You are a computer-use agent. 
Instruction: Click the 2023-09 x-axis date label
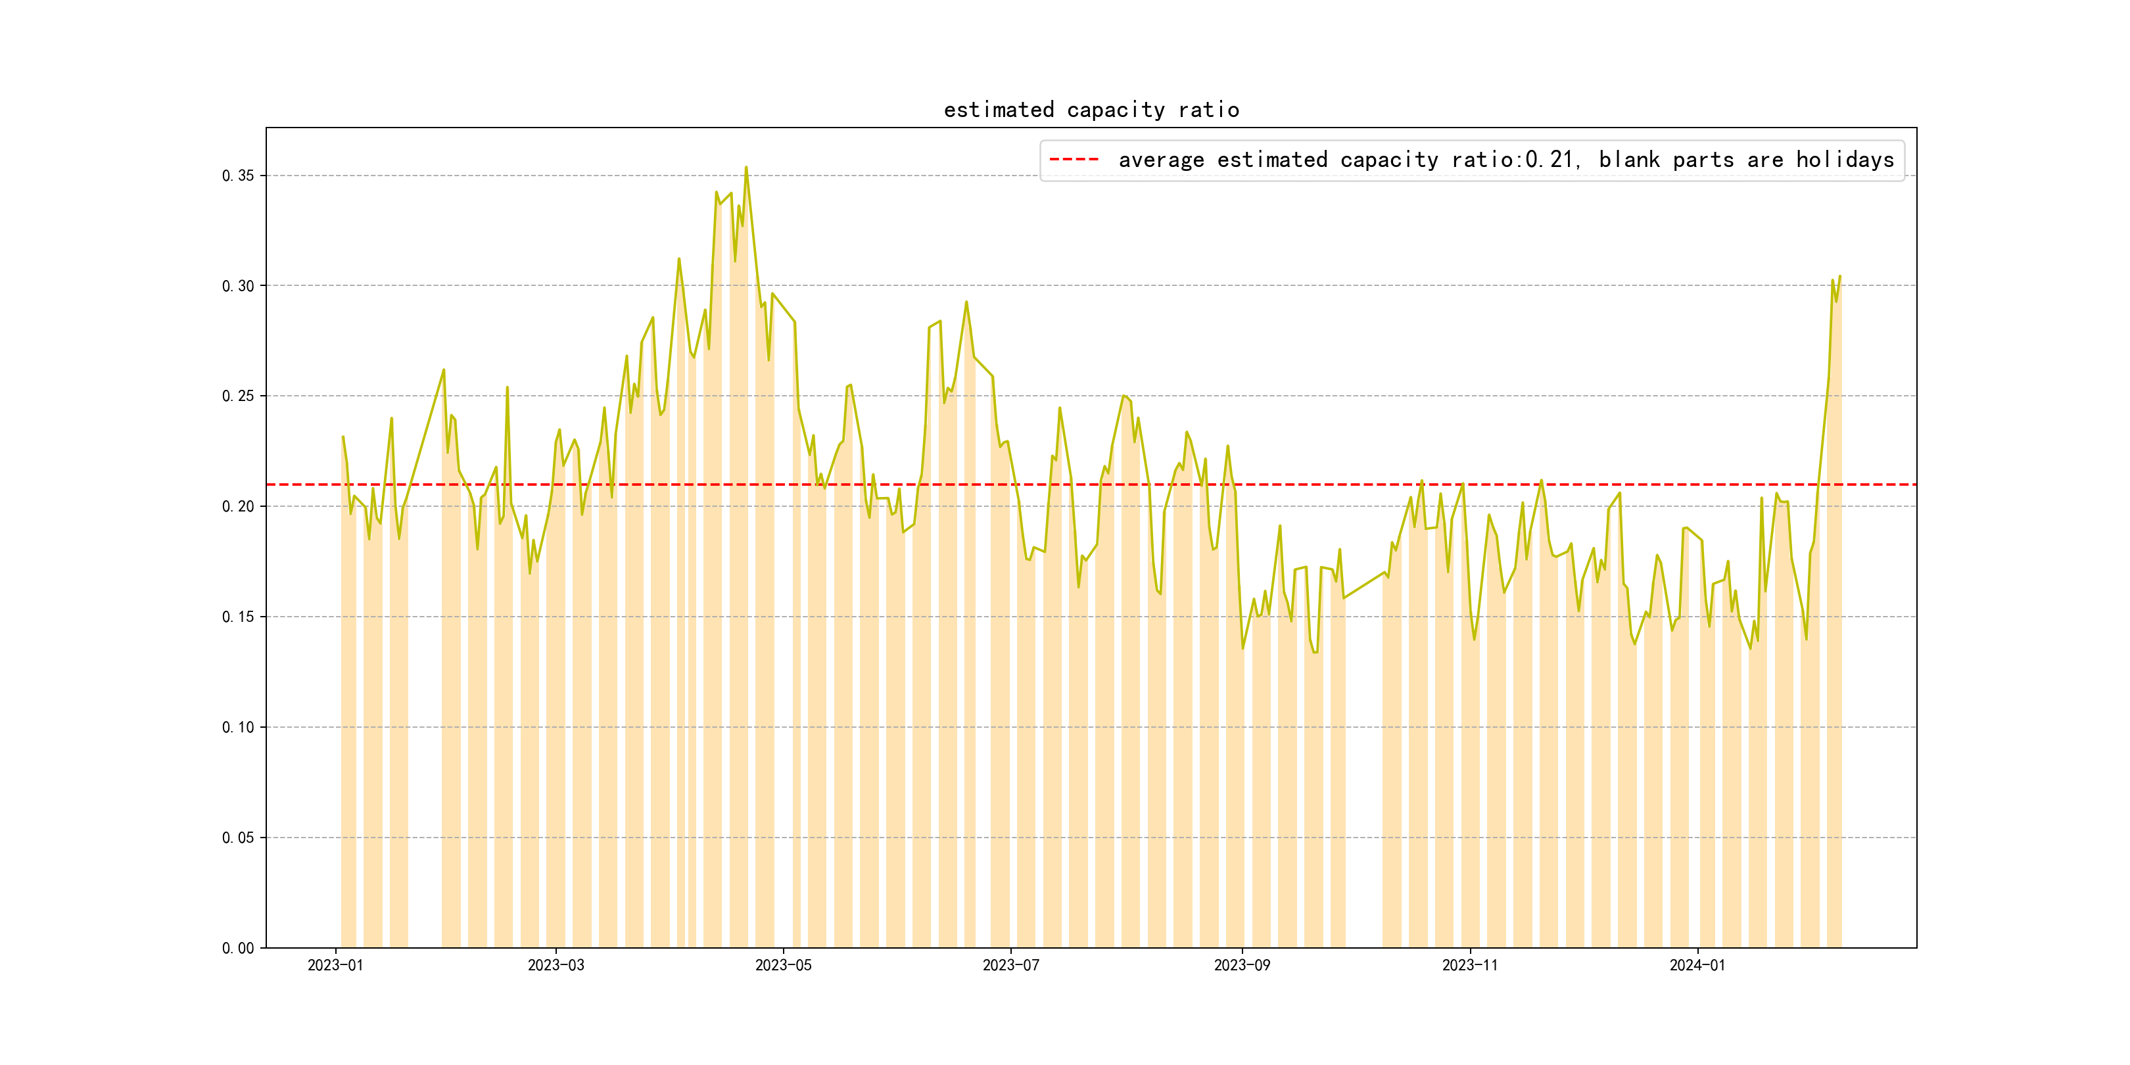pos(1242,965)
